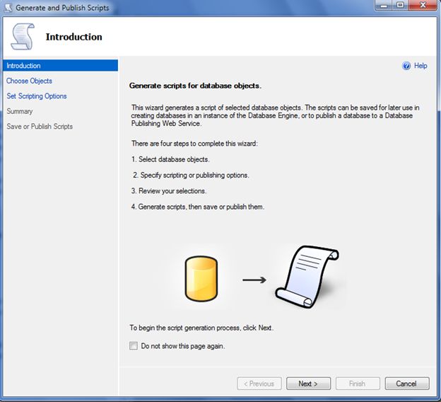This screenshot has width=441, height=402.
Task: Click 'There are four steps to complete this wizard:'
Action: (x=194, y=144)
